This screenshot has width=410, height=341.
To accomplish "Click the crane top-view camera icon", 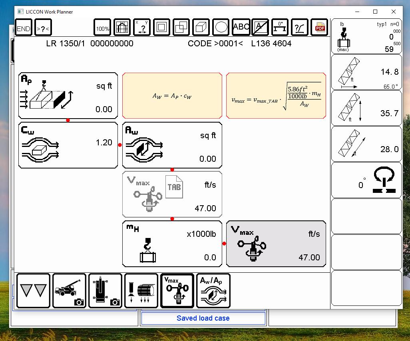I will coord(105,291).
